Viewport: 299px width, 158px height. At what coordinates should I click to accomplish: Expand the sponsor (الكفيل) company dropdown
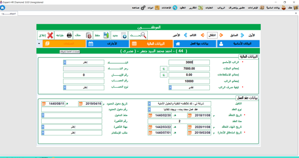(x=149, y=104)
